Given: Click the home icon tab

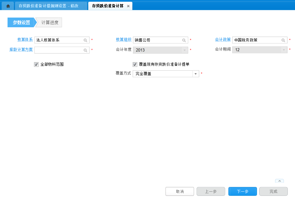Looking at the screenshot, I should [x=8, y=6].
